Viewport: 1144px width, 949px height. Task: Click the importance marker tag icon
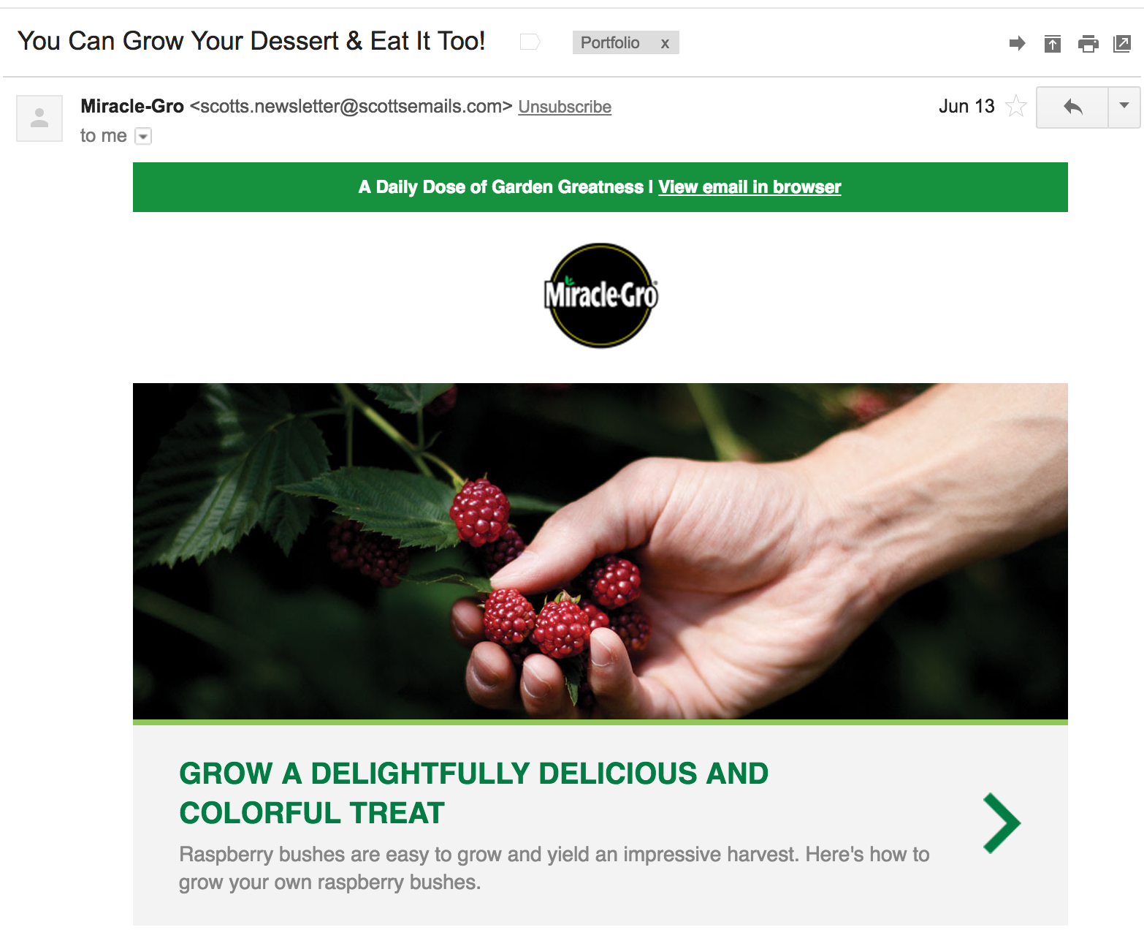coord(530,42)
